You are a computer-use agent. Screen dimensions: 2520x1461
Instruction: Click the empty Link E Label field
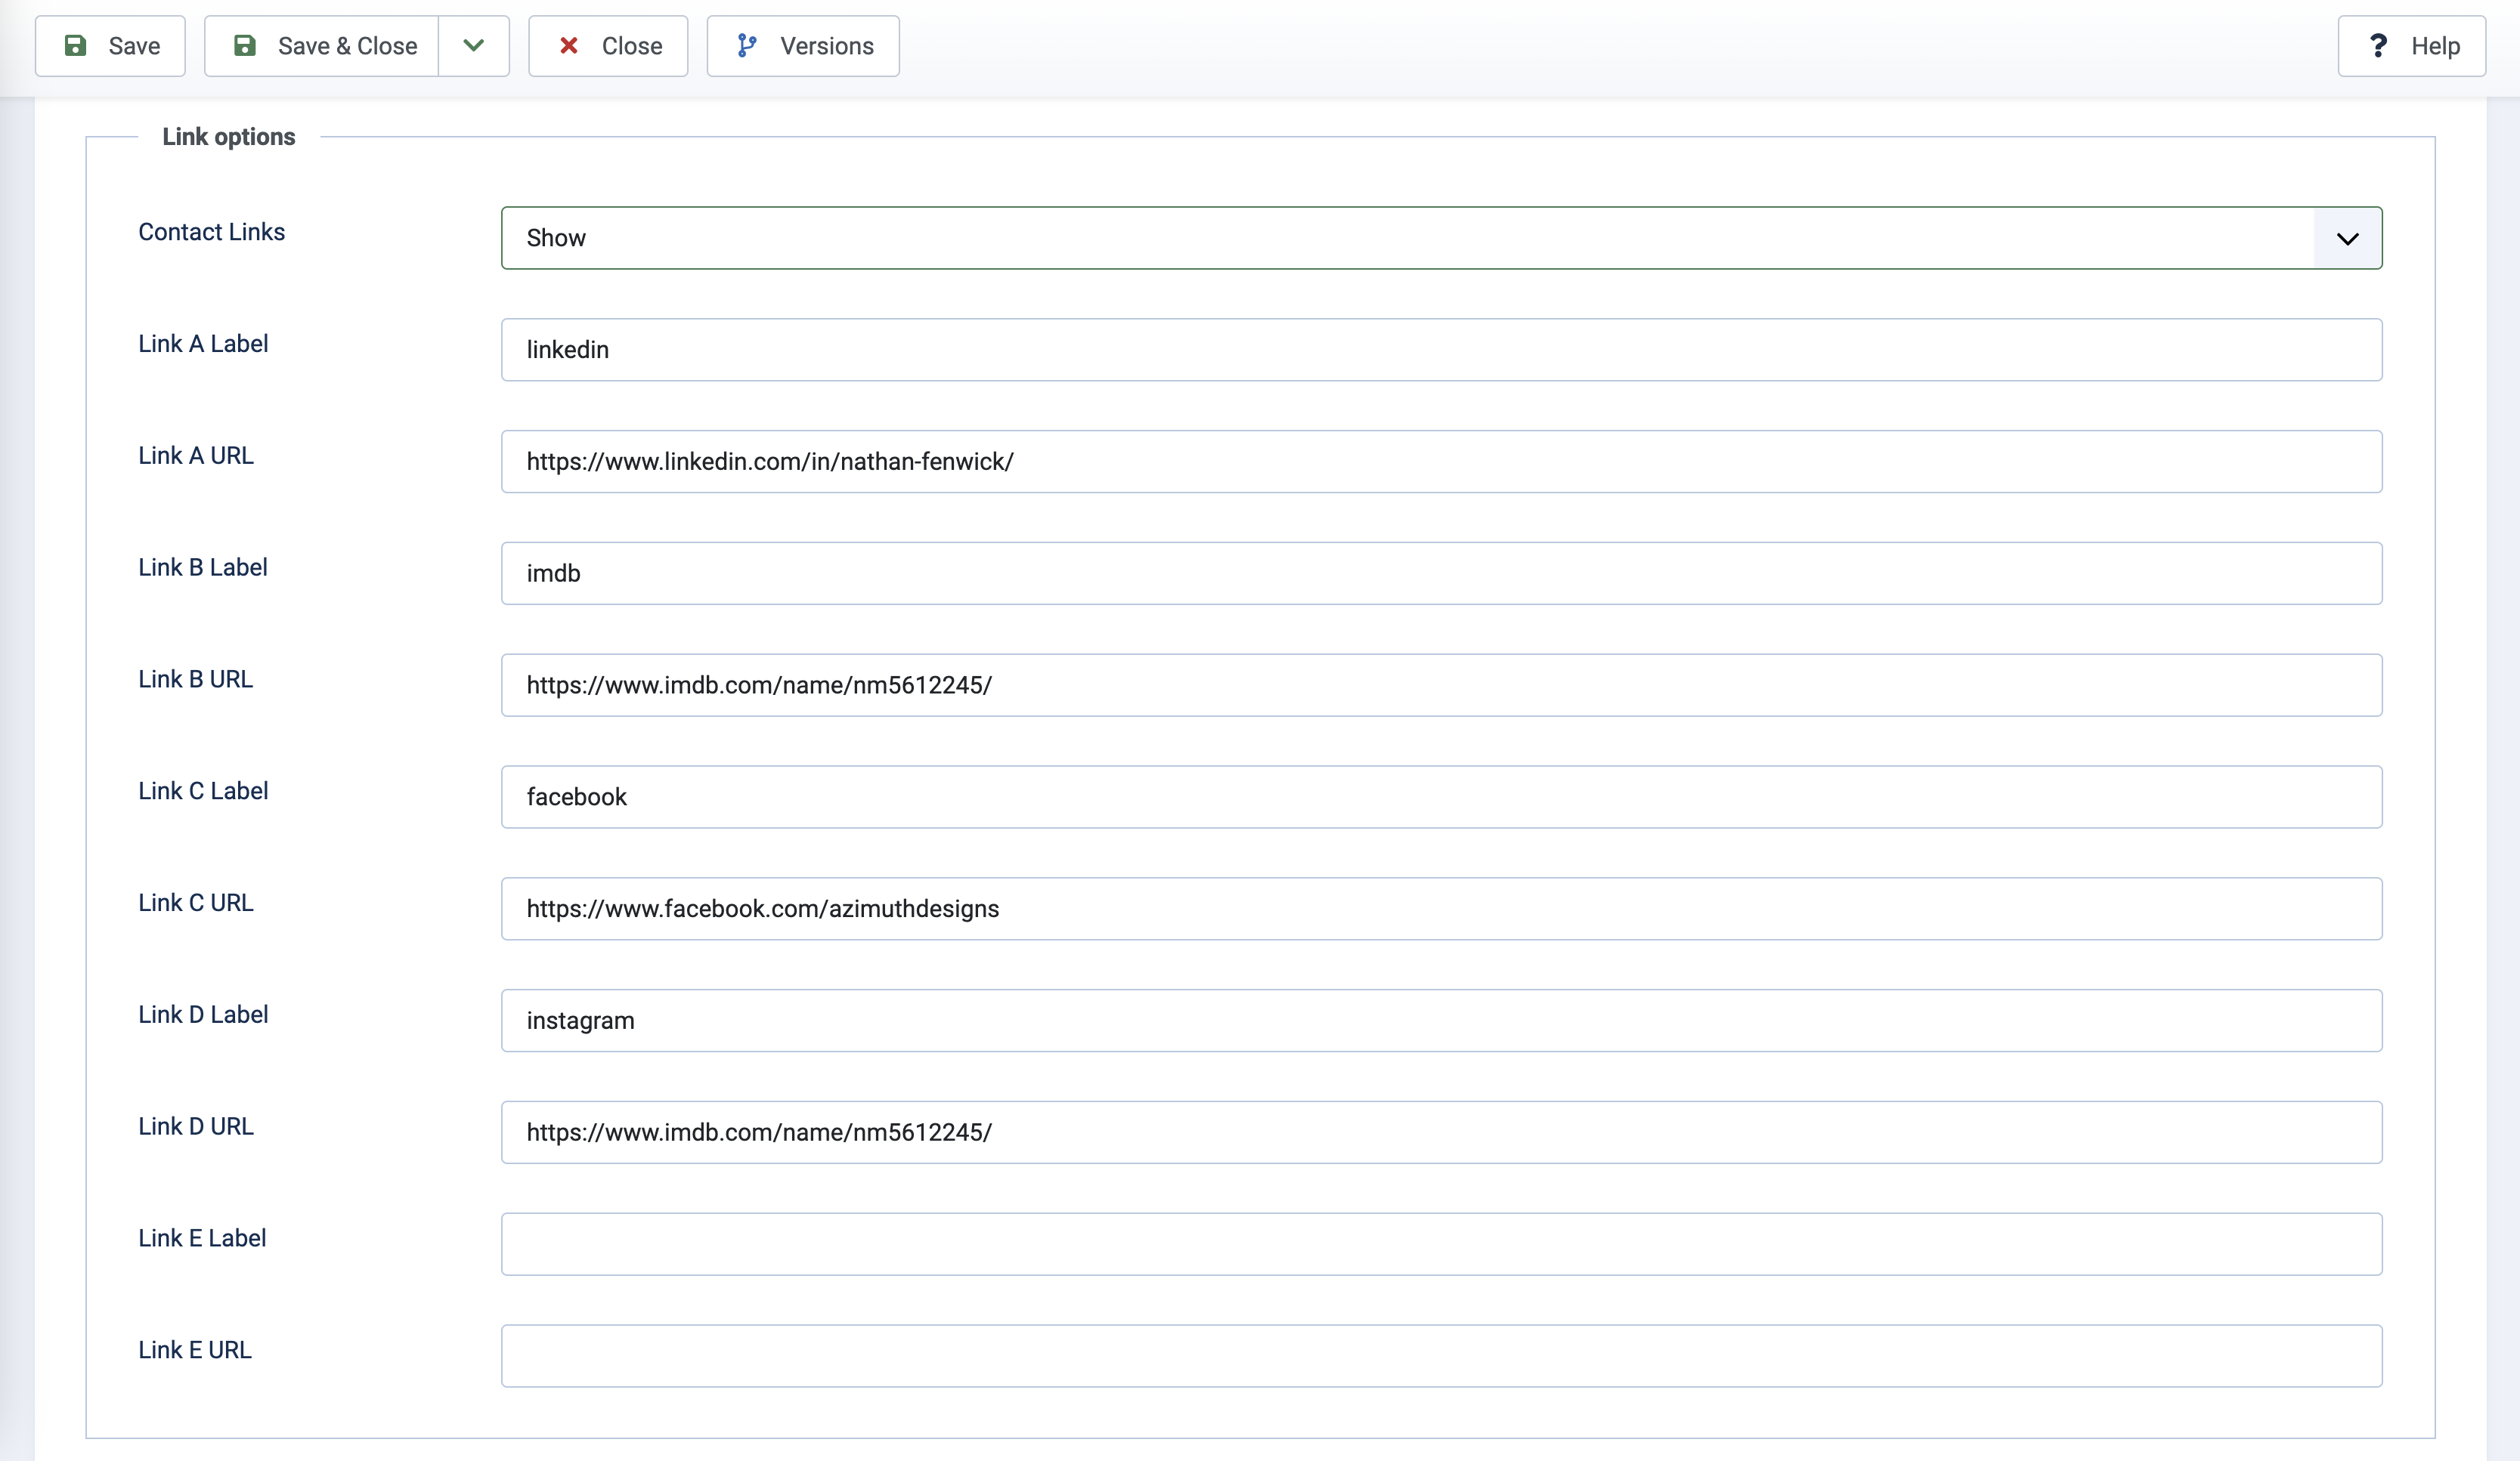pyautogui.click(x=1440, y=1244)
